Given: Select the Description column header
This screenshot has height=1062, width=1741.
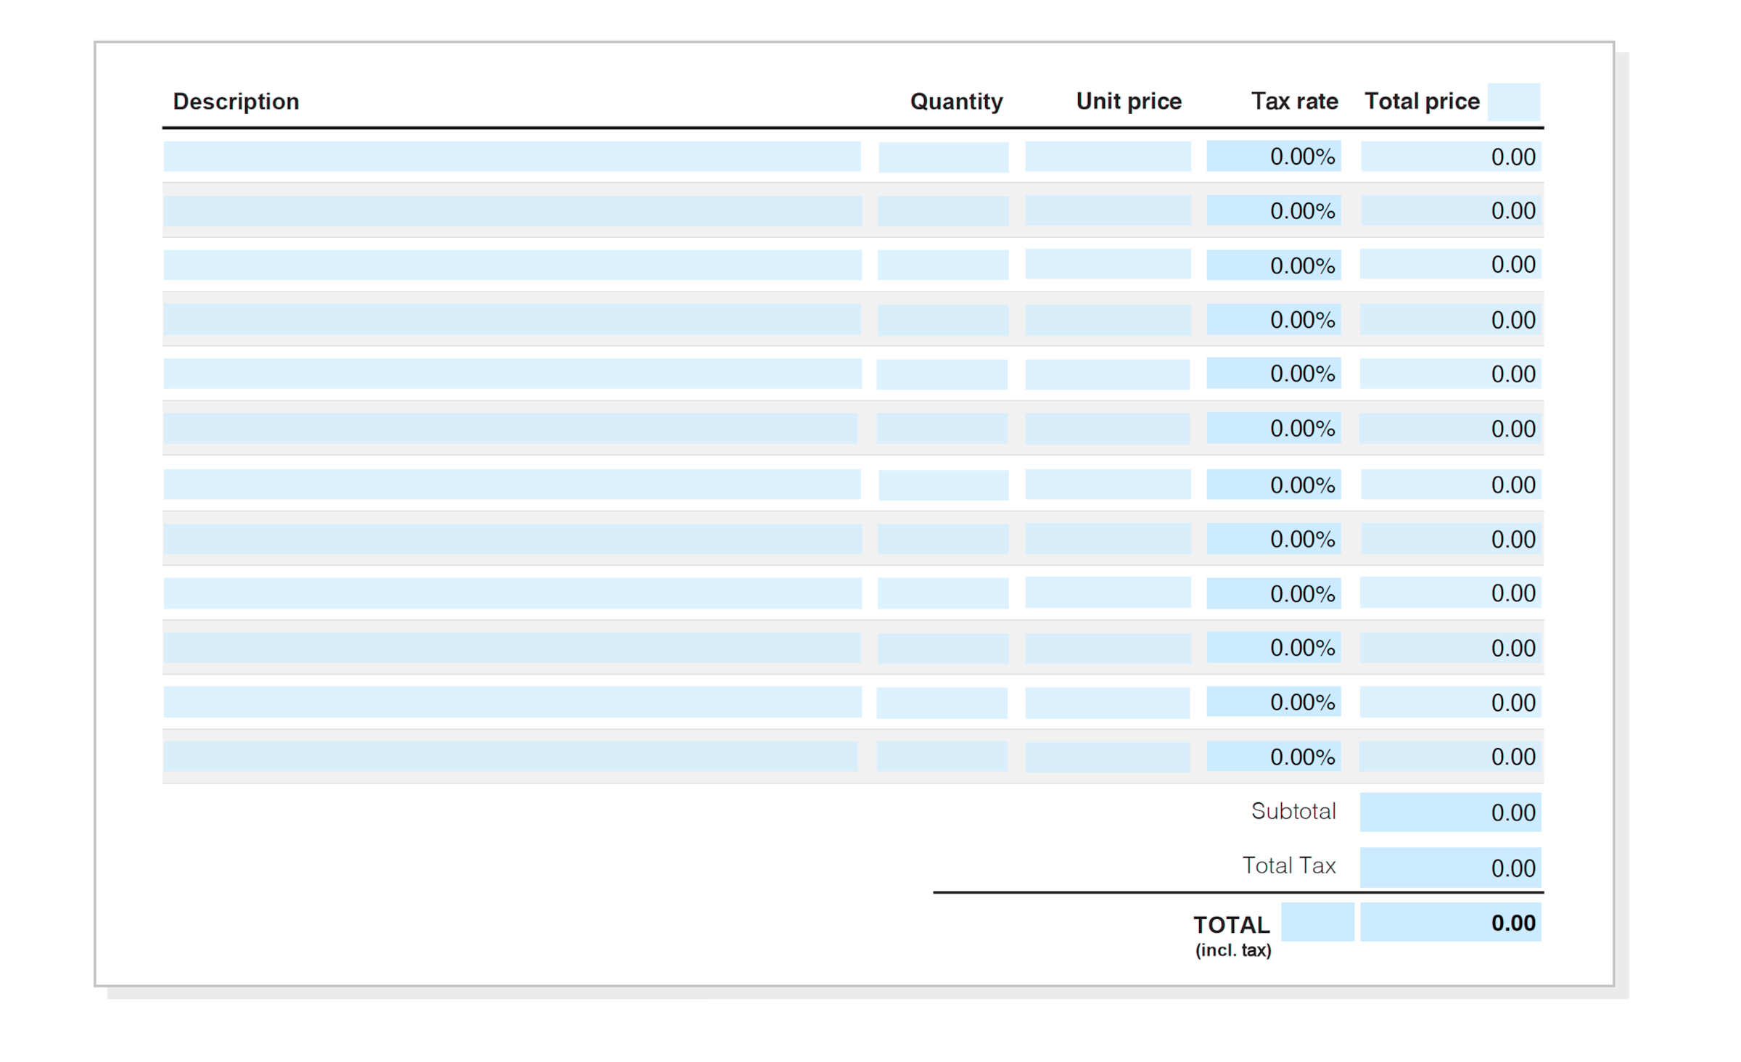Looking at the screenshot, I should pos(237,101).
